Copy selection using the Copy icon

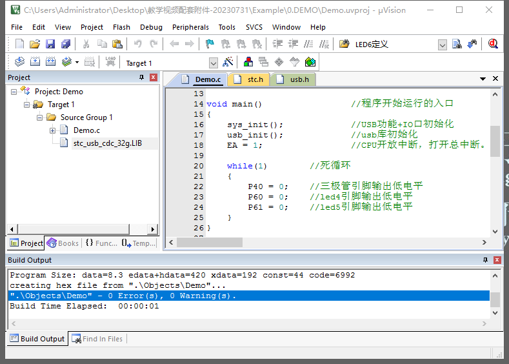[x=102, y=44]
